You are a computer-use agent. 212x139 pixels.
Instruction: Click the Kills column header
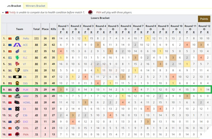click(x=53, y=29)
